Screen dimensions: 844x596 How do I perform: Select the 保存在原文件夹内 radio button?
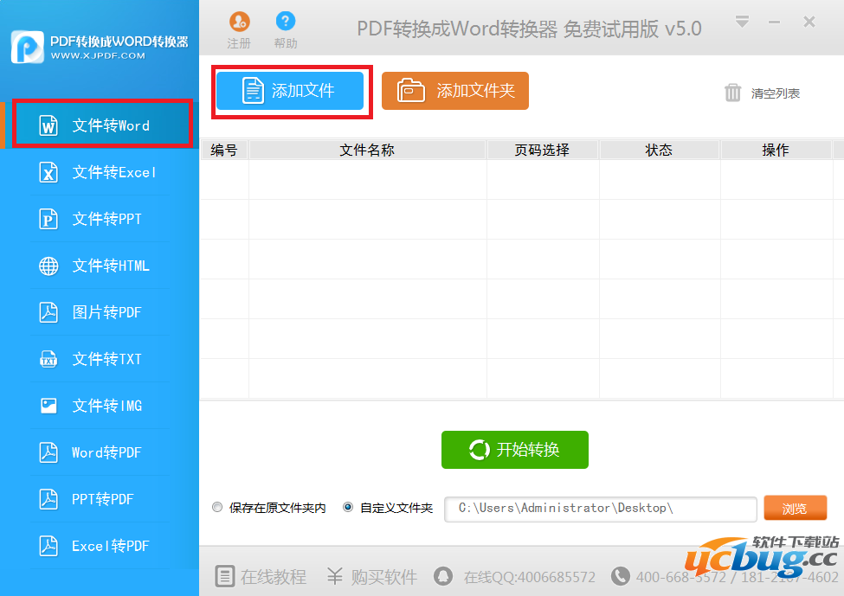[x=217, y=507]
